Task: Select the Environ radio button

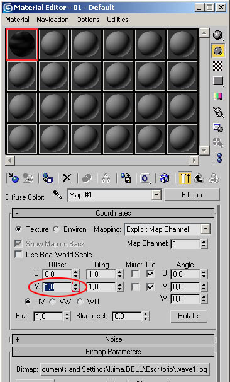Action: coord(56,229)
